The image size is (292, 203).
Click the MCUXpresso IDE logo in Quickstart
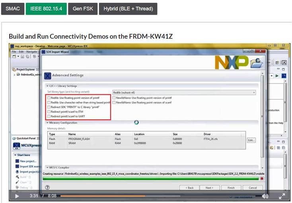[x=17, y=146]
